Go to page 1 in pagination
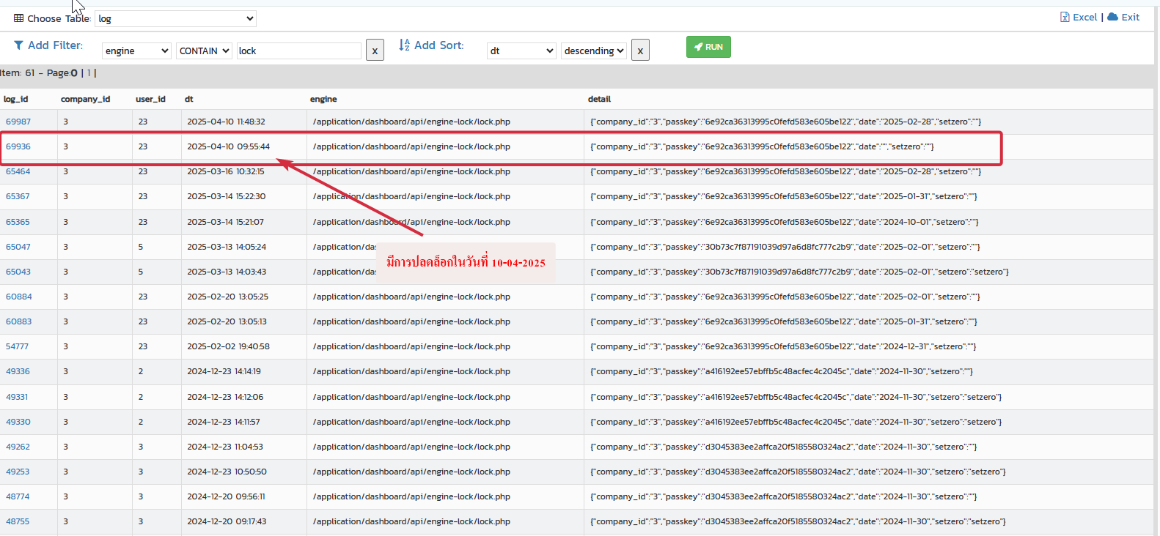The height and width of the screenshot is (536, 1160). (x=89, y=73)
